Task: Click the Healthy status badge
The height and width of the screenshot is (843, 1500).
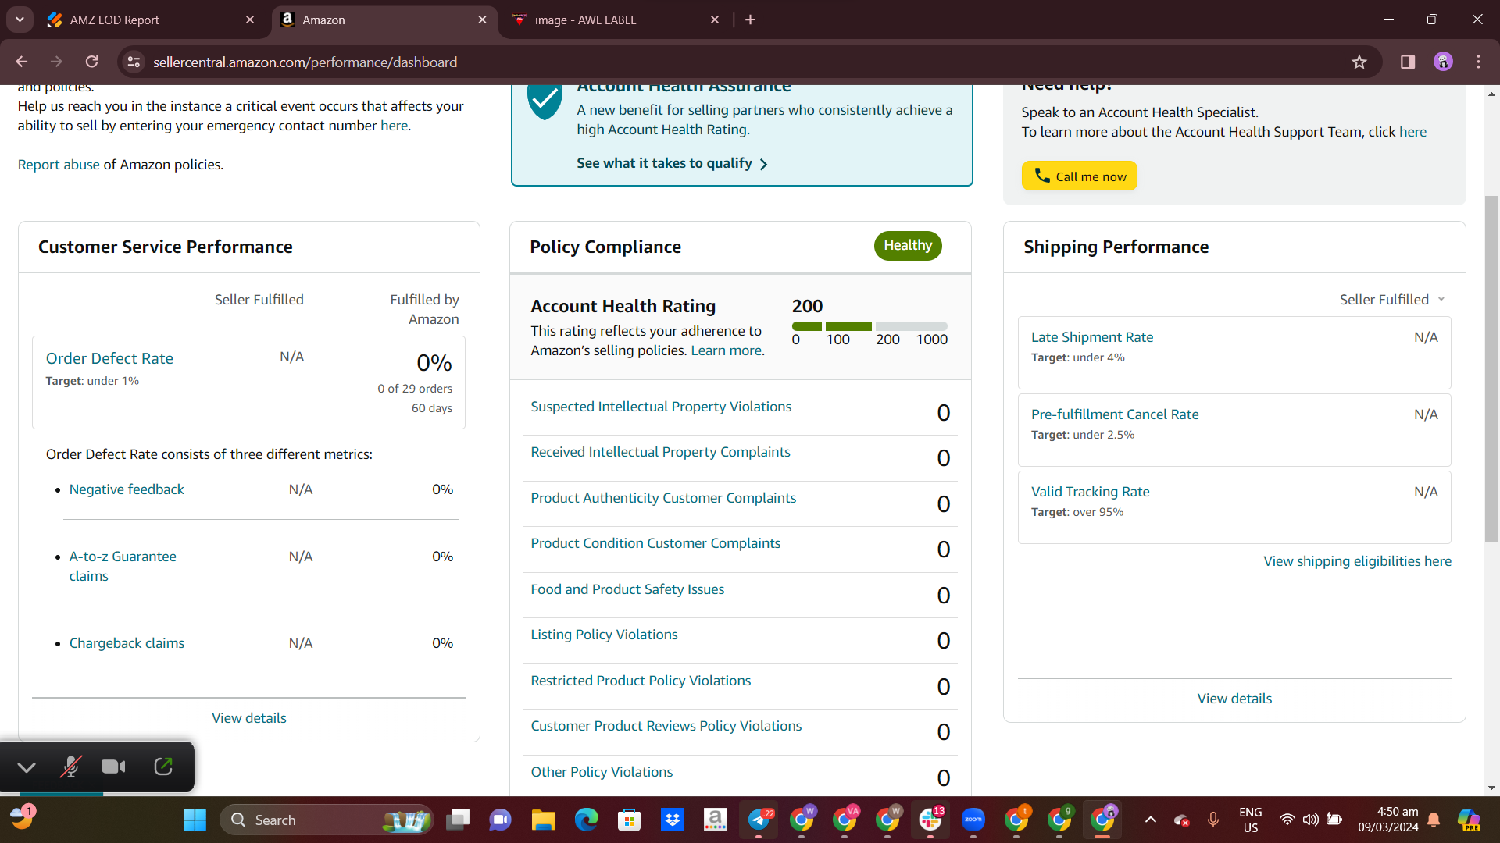Action: point(908,246)
